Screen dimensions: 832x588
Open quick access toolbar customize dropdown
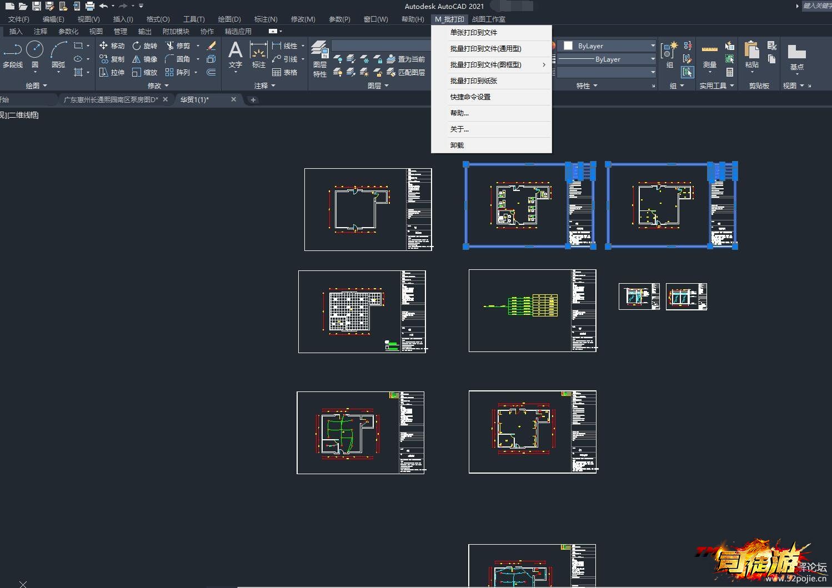[x=141, y=6]
